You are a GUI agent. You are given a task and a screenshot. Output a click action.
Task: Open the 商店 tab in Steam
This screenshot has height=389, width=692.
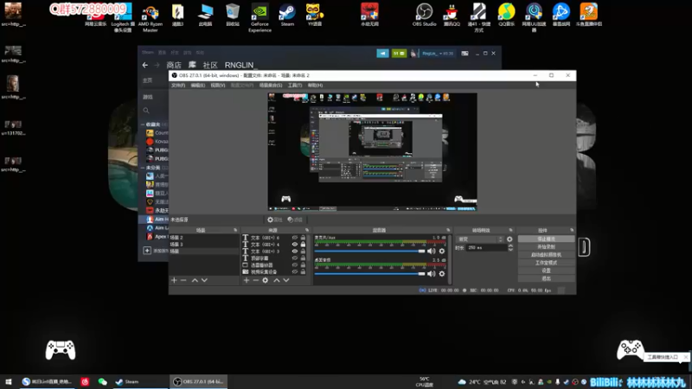click(x=174, y=65)
